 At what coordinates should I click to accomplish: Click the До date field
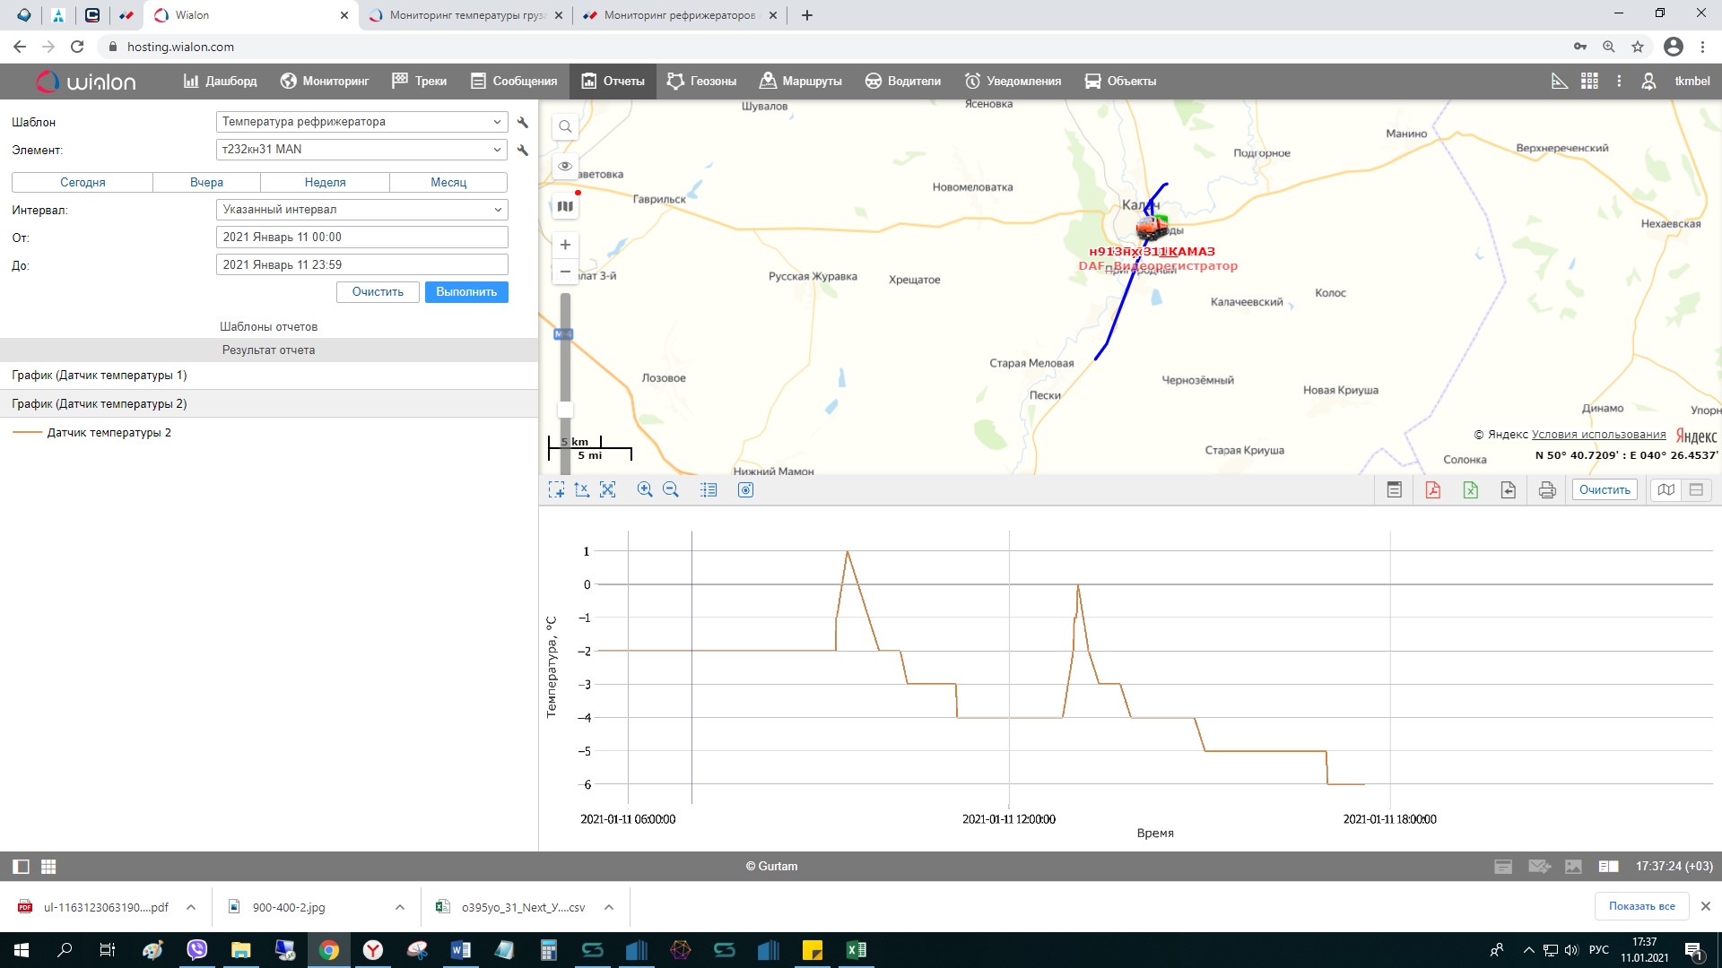tap(361, 265)
